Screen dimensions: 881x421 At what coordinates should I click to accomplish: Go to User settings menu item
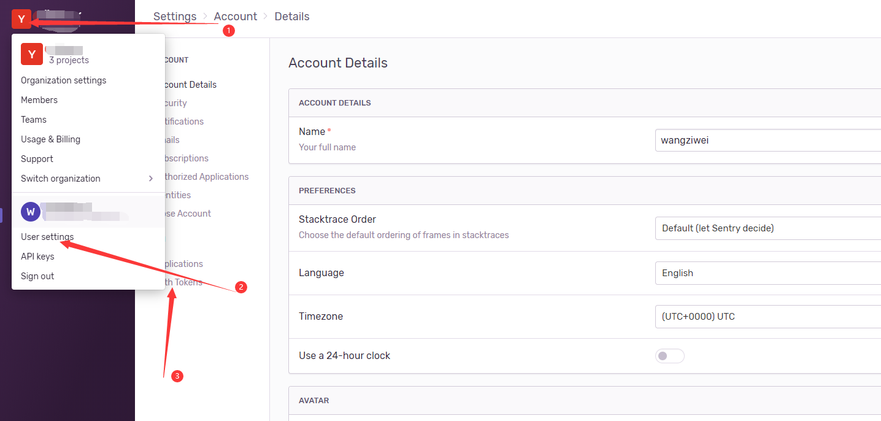click(47, 237)
